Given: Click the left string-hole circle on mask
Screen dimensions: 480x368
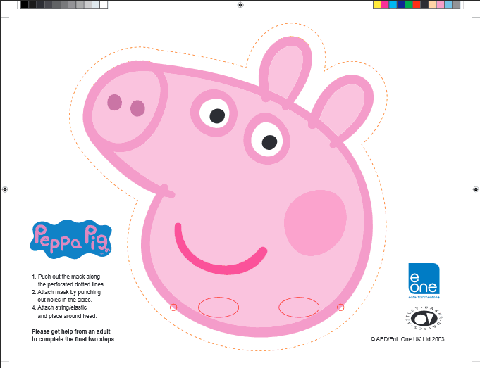Looking at the screenshot, I should click(x=173, y=307).
